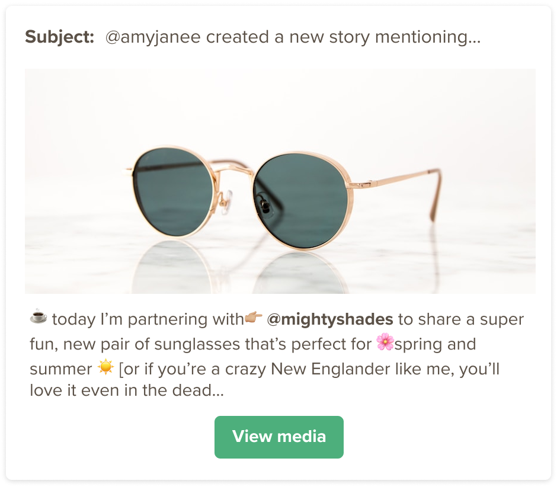Click the cherry blossom flower emoji
Viewport: 557px width, 487px height.
385,342
